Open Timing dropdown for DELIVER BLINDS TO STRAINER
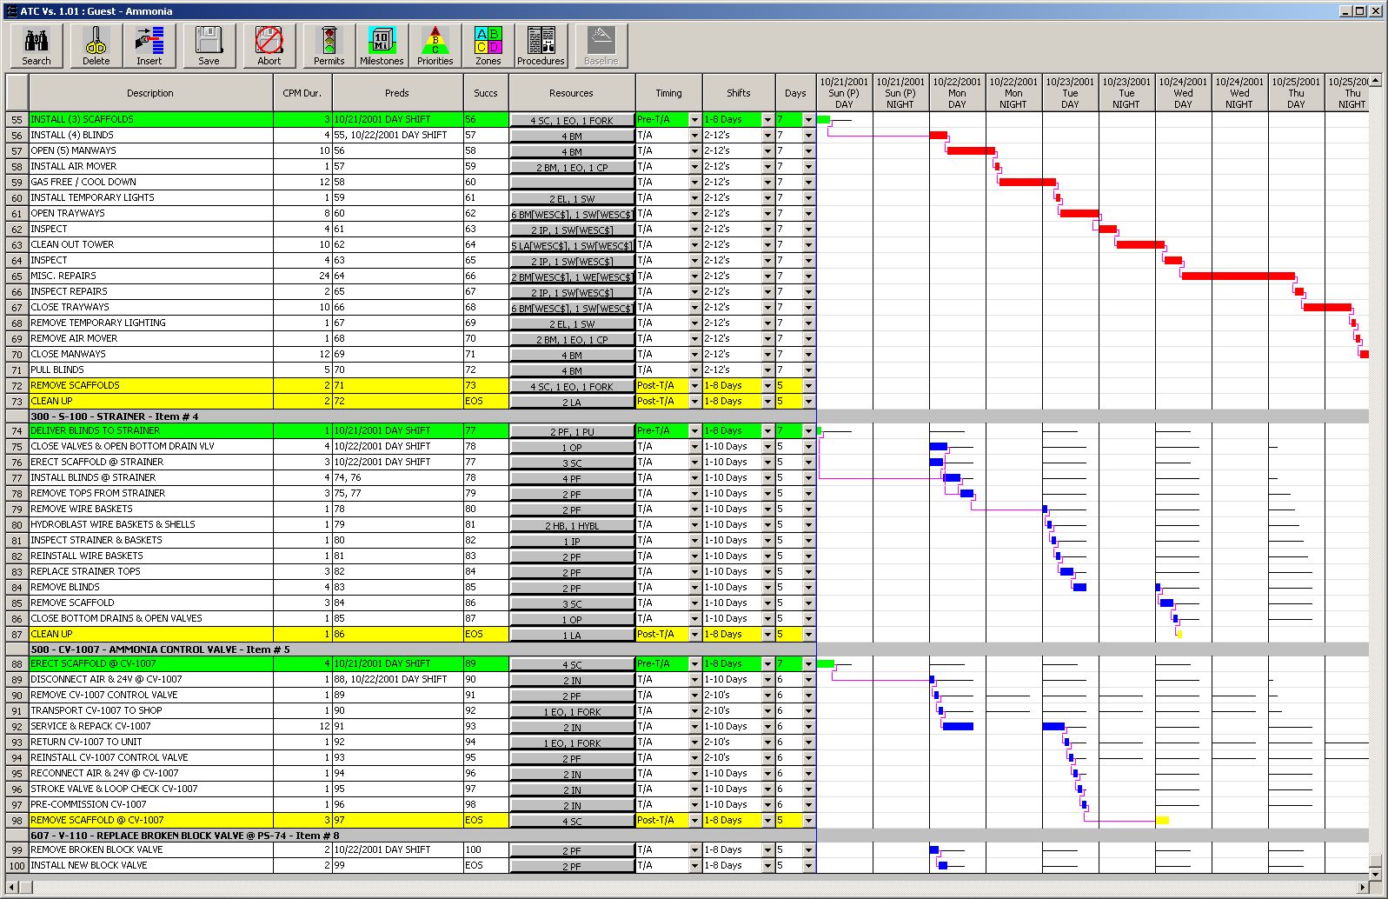 (694, 431)
